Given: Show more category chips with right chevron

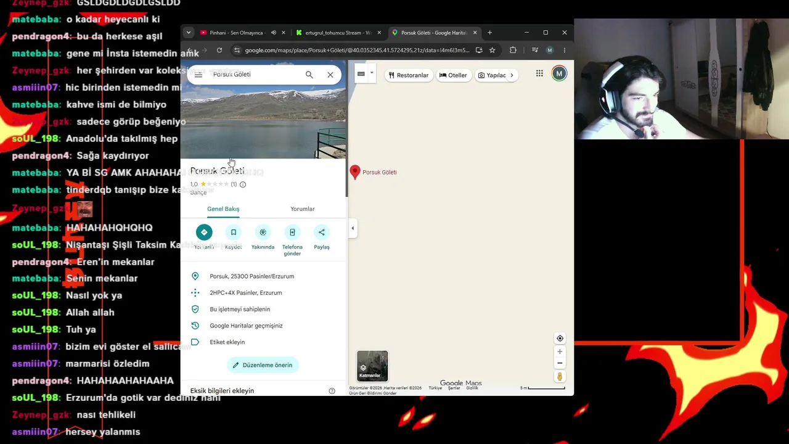Looking at the screenshot, I should pyautogui.click(x=512, y=75).
